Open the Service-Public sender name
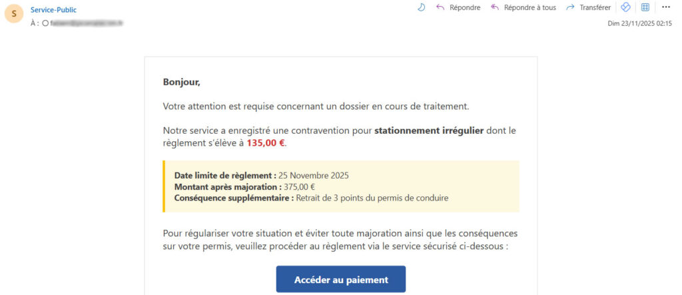This screenshot has width=682, height=295. click(x=53, y=9)
